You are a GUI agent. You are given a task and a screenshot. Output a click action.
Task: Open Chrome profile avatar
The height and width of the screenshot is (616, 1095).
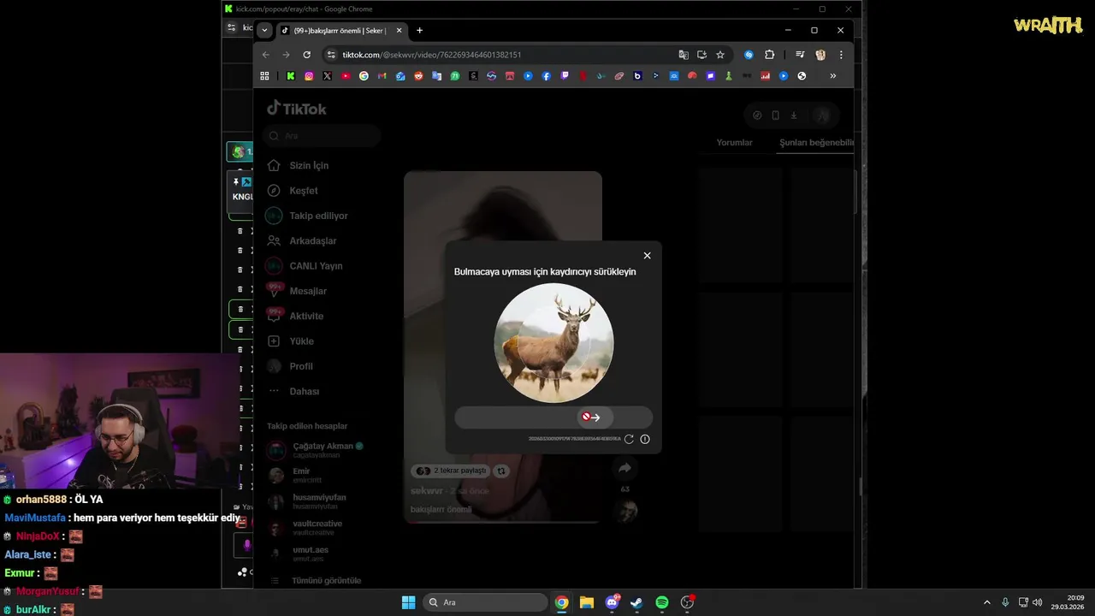(x=820, y=55)
